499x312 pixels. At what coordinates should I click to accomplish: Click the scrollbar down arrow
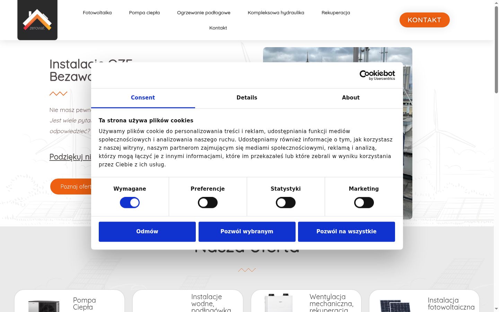coord(496,309)
